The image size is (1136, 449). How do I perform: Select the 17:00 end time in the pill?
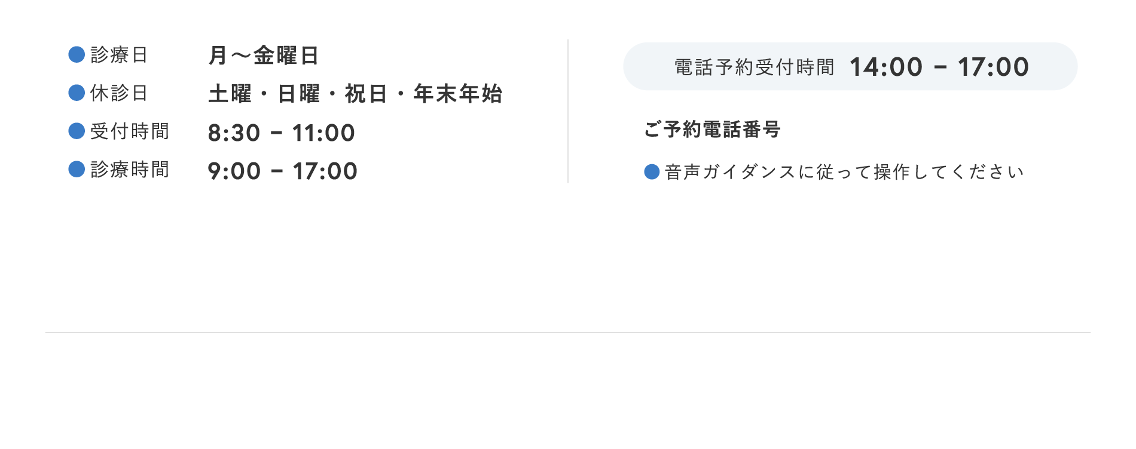993,67
